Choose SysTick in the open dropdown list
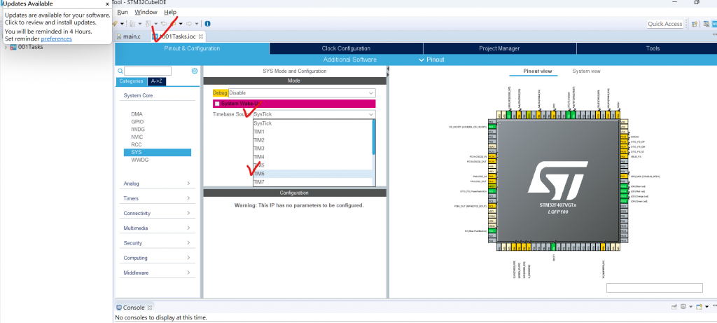Viewport: 717px width, 323px height. click(313, 123)
